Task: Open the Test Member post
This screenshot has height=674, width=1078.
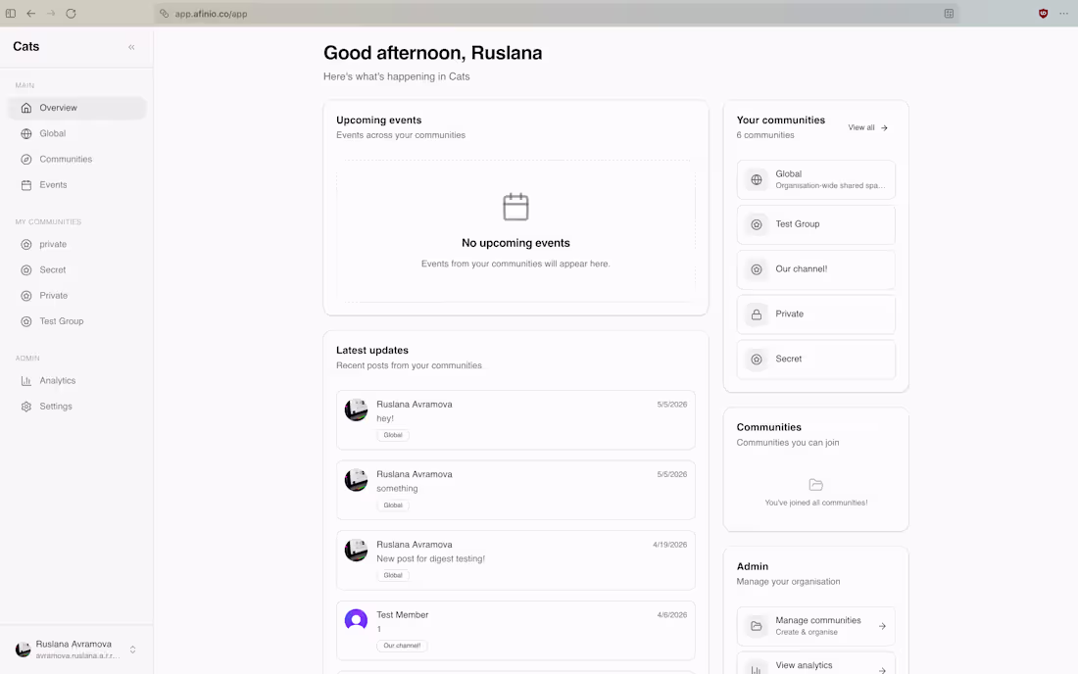Action: (x=515, y=631)
